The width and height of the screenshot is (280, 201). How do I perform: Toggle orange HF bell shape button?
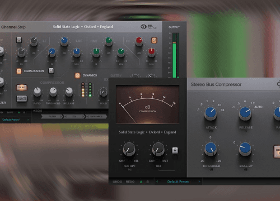click(154, 40)
